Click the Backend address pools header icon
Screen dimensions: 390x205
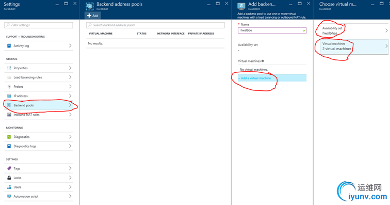(x=90, y=6)
